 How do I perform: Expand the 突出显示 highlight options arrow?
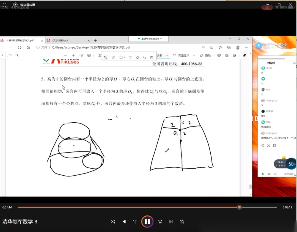tap(194, 56)
